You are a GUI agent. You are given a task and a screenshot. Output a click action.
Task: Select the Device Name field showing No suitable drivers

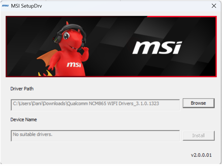[95, 136]
